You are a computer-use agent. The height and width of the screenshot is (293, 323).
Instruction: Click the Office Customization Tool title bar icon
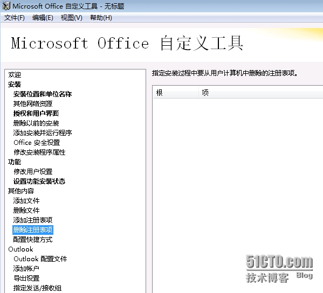click(6, 6)
